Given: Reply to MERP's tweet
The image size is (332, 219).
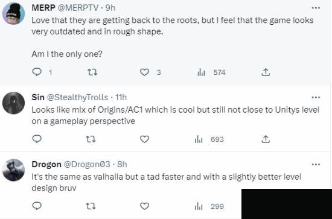Looking at the screenshot, I should (37, 72).
